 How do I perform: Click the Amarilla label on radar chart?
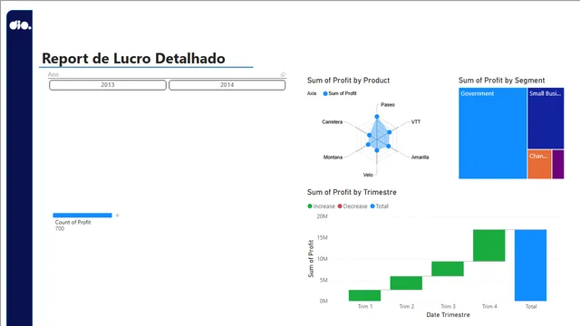(420, 157)
